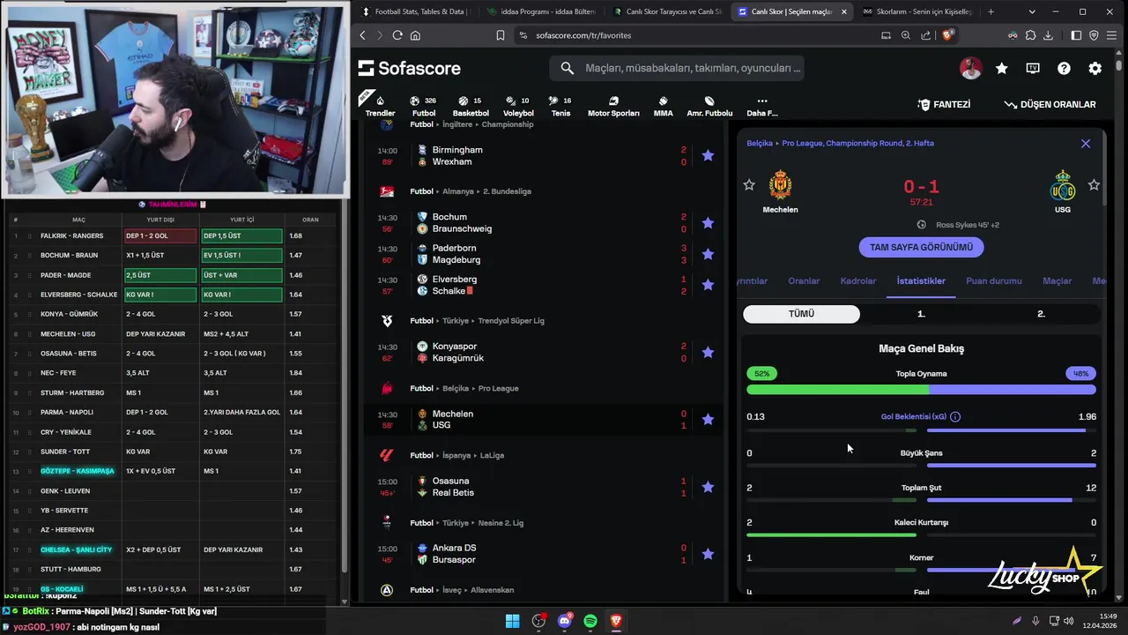Select the İstatistikler tab

pos(921,281)
